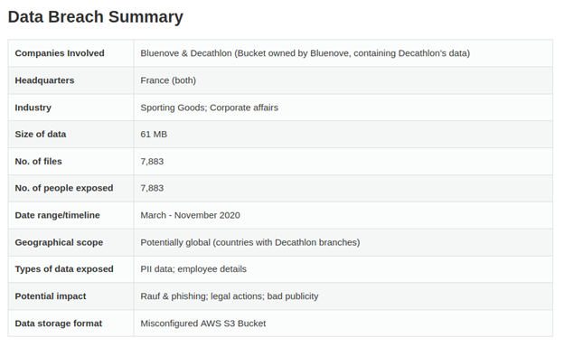The height and width of the screenshot is (347, 564).
Task: Select the Potential impact row label
Action: tap(51, 296)
